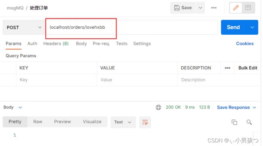Click the Description input cell
263x146 pixels.
[x=219, y=80]
